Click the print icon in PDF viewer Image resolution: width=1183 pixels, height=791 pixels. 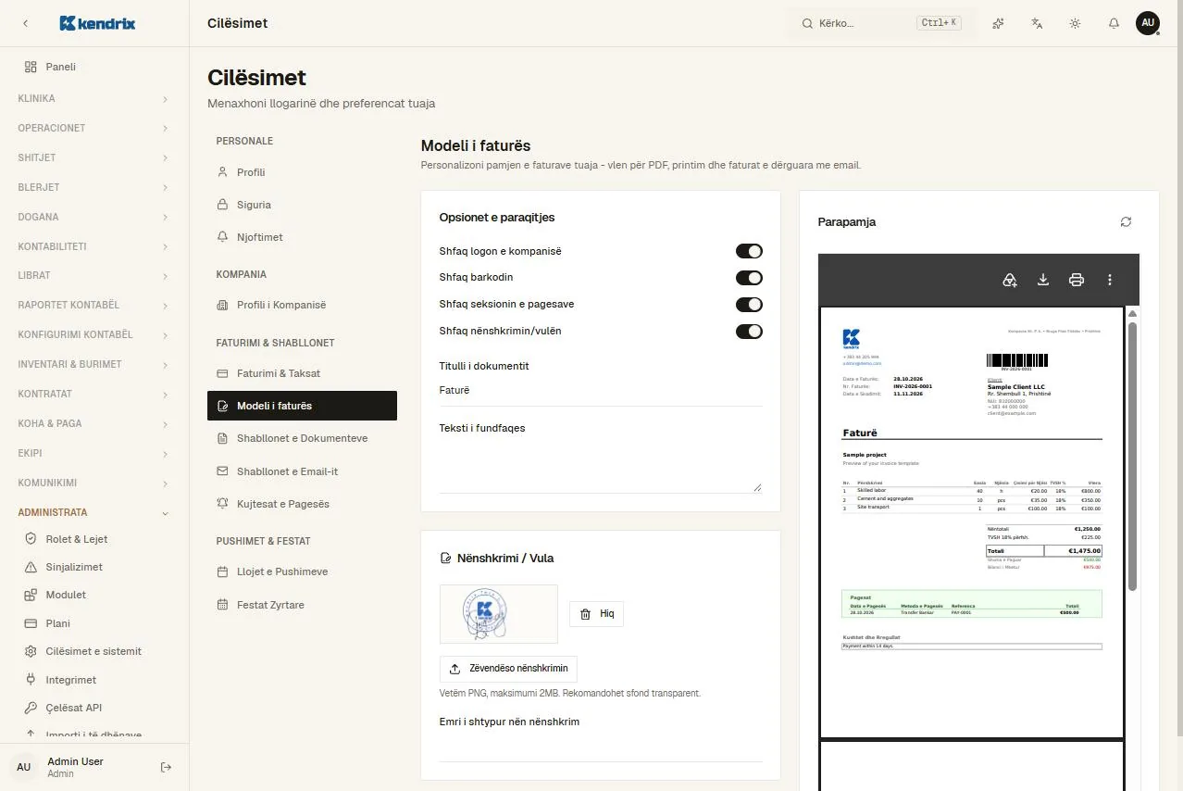click(1077, 280)
